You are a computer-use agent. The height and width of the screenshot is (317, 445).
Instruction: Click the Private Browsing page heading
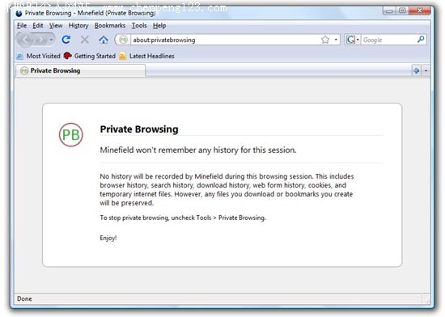tap(139, 129)
